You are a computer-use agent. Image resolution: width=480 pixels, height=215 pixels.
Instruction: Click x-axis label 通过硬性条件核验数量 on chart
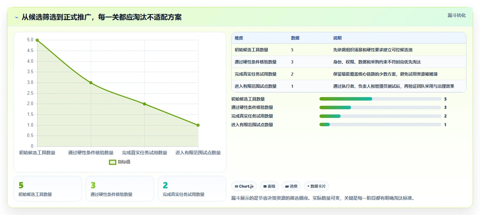tap(91, 153)
